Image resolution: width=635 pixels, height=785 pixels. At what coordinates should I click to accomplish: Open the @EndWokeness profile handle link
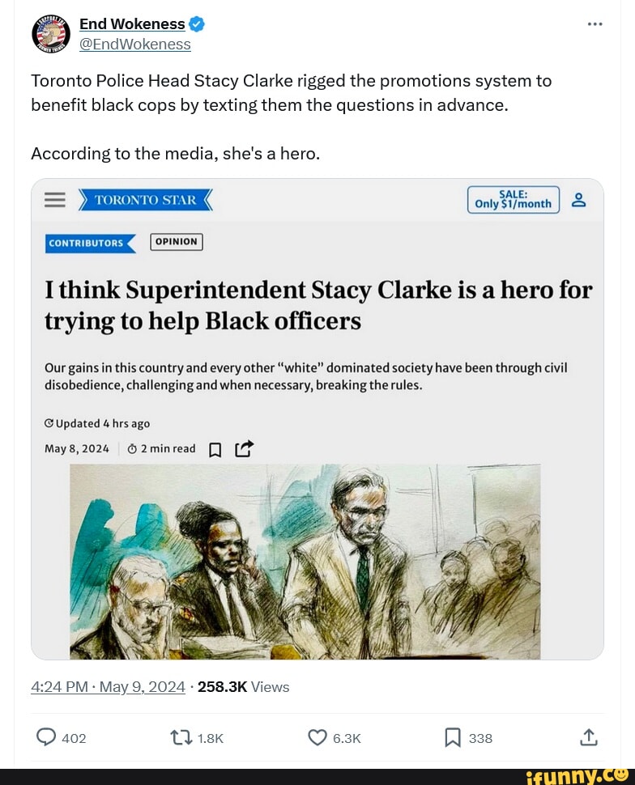click(134, 44)
